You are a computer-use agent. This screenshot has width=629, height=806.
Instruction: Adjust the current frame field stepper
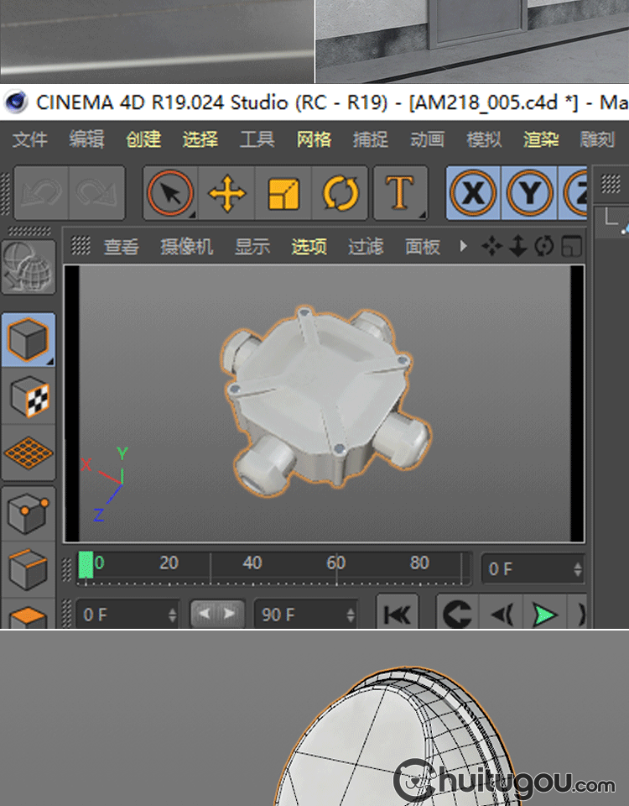[578, 569]
